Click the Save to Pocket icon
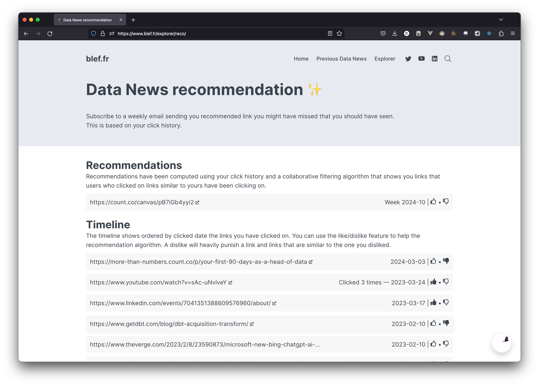This screenshot has width=539, height=386. pos(383,34)
